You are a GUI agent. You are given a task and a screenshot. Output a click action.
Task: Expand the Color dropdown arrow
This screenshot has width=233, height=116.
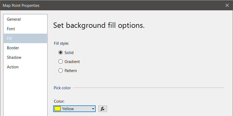(93, 109)
